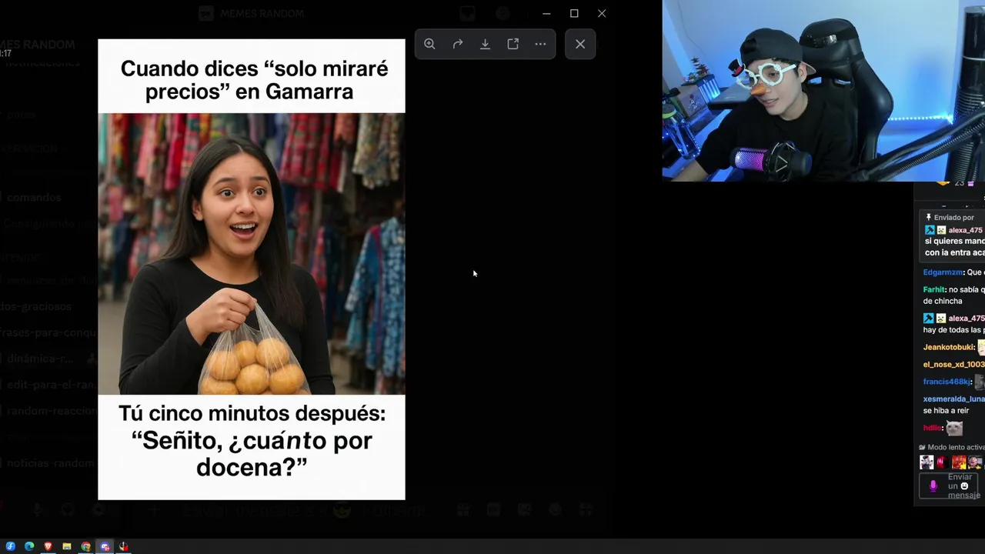Forward the image using the arrow icon
The image size is (985, 554).
[458, 44]
